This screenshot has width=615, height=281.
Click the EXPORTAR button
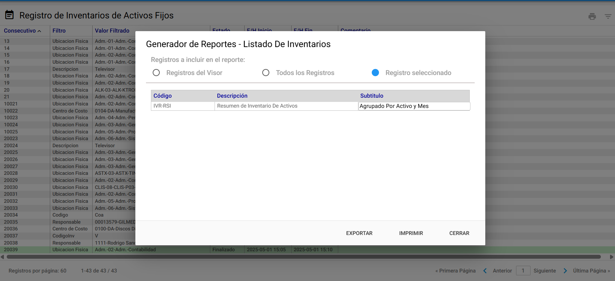(359, 233)
